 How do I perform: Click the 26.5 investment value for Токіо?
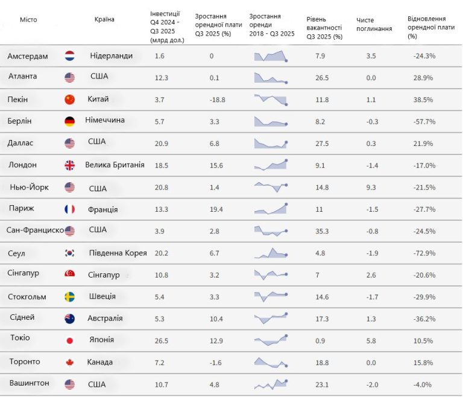(162, 340)
